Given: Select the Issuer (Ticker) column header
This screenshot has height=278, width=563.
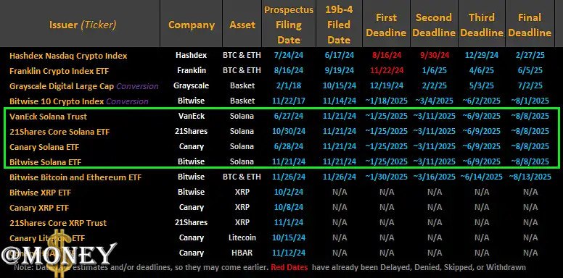Looking at the screenshot, I should pyautogui.click(x=83, y=25).
